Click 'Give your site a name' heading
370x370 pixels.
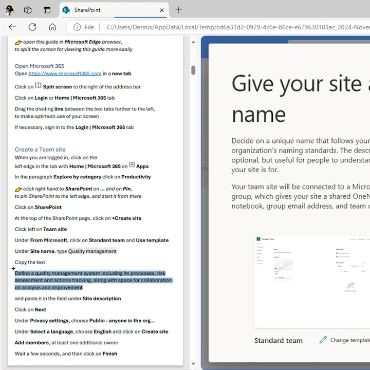301,99
